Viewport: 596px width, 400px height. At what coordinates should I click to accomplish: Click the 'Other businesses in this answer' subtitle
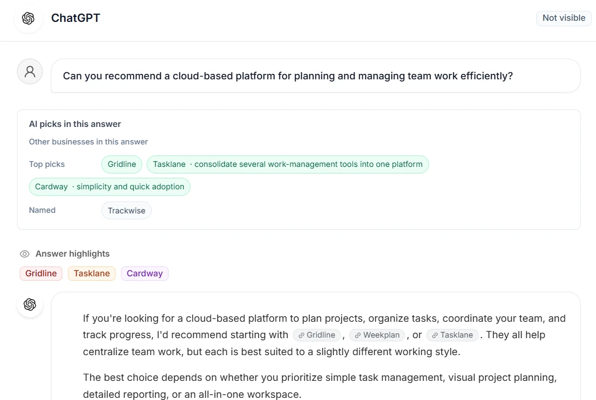coord(88,142)
